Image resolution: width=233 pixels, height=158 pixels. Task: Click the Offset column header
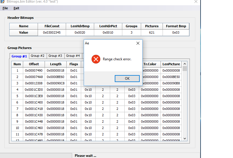34,64
